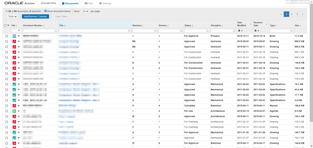
Task: Click the PDF icon in the Manual row
Action: [14, 106]
